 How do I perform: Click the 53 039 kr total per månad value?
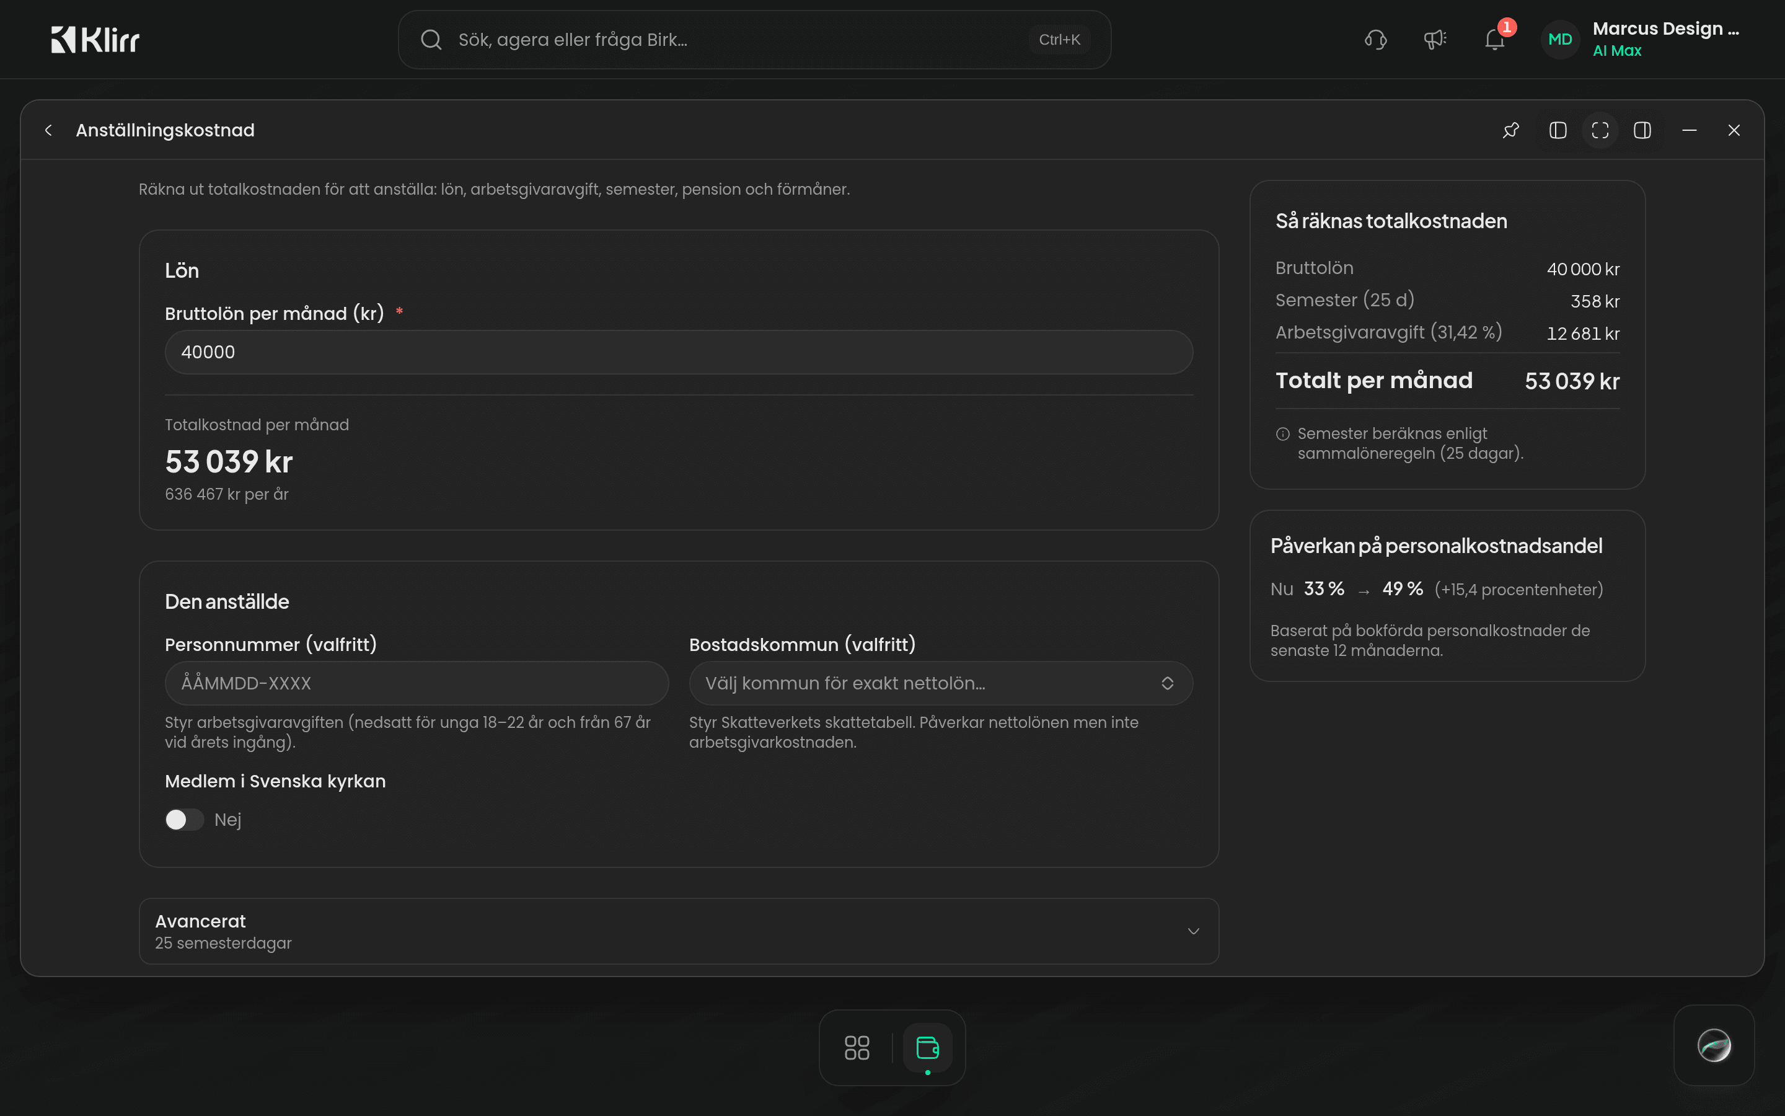(x=1572, y=381)
